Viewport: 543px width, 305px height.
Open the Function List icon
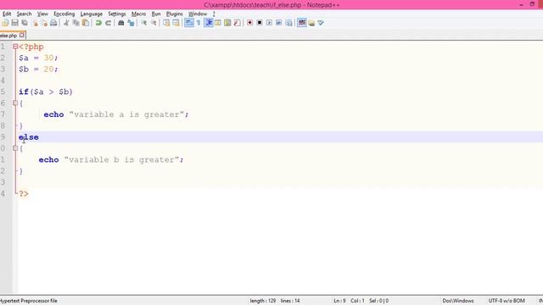[x=238, y=23]
